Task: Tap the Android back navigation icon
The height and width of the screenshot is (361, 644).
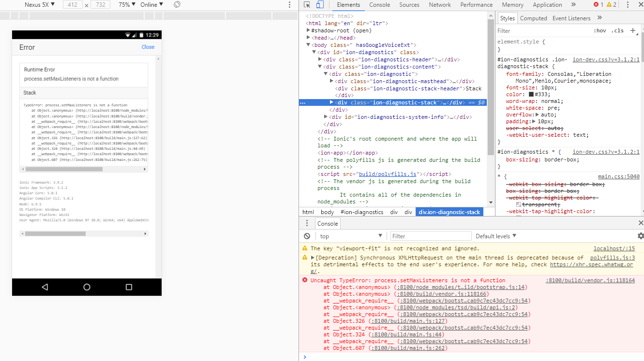Action: 45,287
